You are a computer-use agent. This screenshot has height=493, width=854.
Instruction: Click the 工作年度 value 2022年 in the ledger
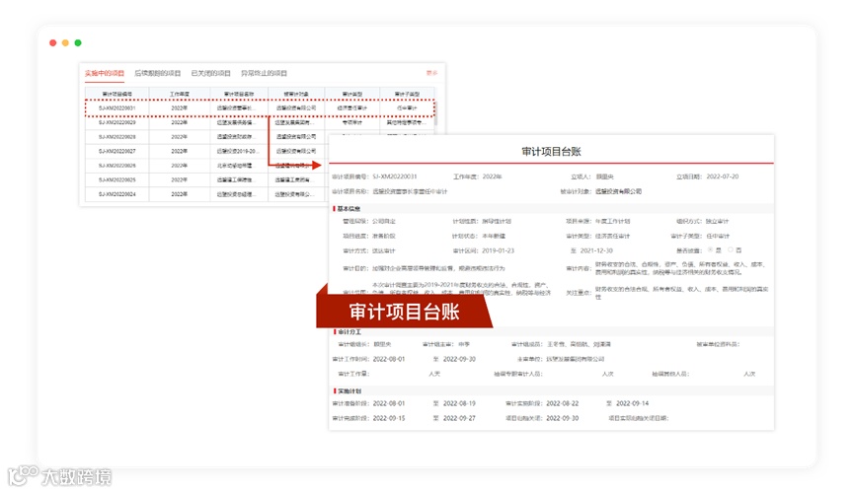492,176
